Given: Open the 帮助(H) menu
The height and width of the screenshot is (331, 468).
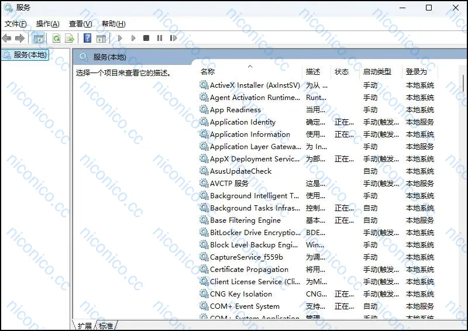Looking at the screenshot, I should [113, 24].
